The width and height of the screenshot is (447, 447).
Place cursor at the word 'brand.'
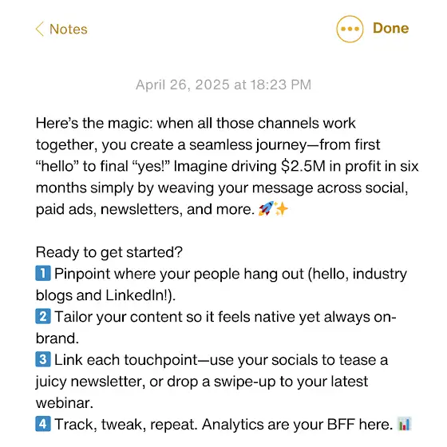57,338
